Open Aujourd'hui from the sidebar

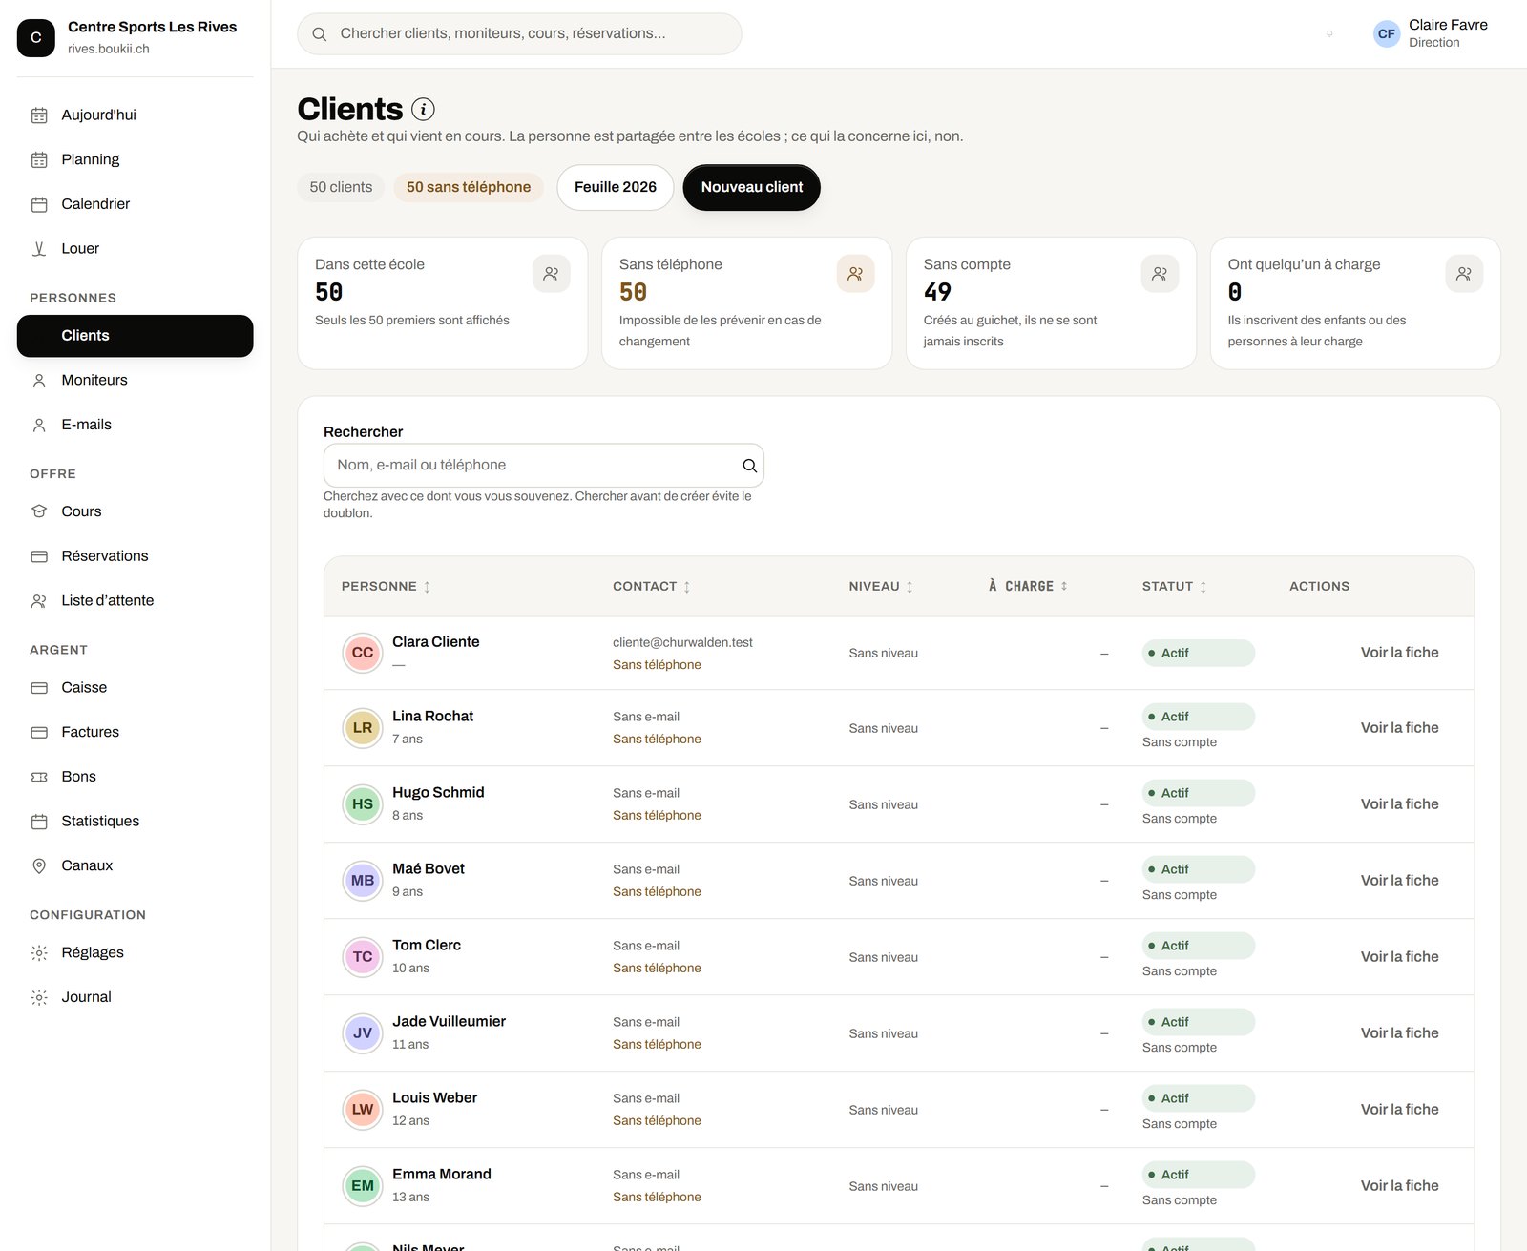[x=135, y=115]
